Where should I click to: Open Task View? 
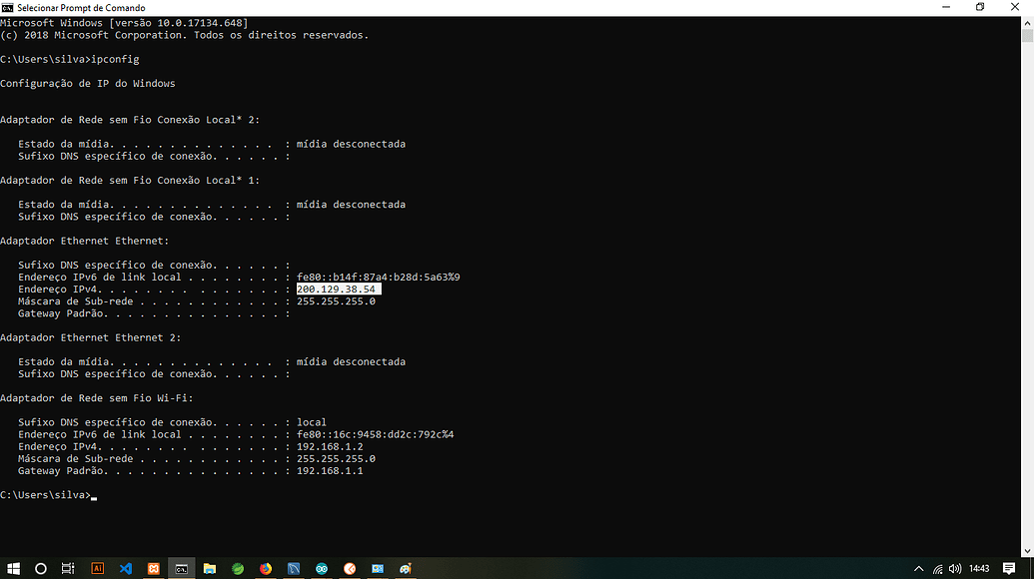[69, 567]
